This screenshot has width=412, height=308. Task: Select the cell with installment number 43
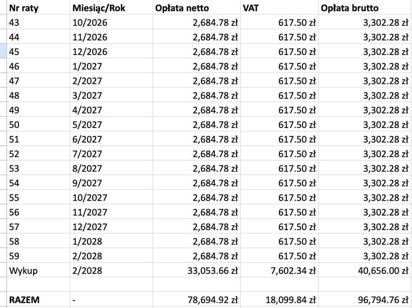point(38,22)
